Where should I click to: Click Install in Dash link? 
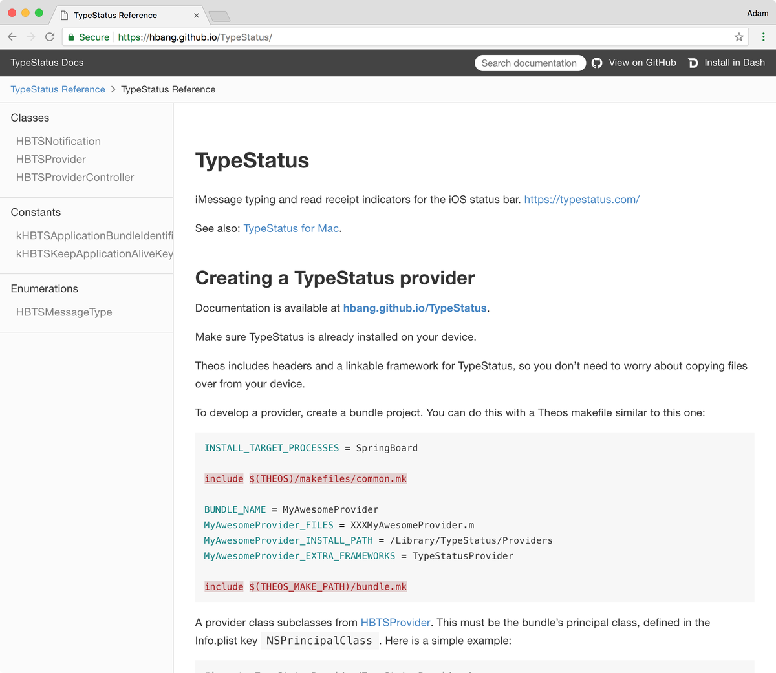click(x=735, y=63)
